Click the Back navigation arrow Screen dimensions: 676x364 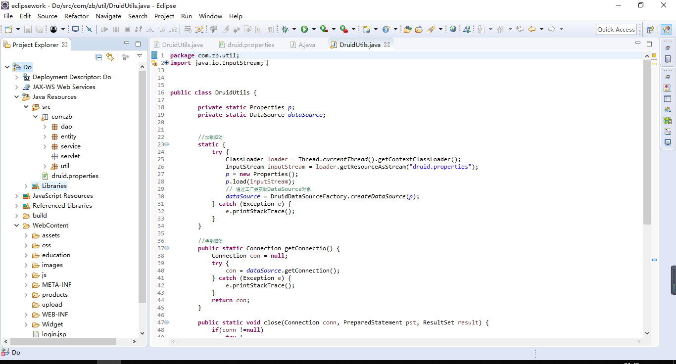coord(532,29)
